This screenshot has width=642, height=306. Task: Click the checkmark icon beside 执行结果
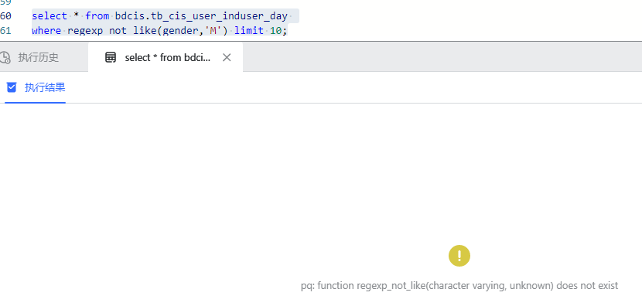12,87
